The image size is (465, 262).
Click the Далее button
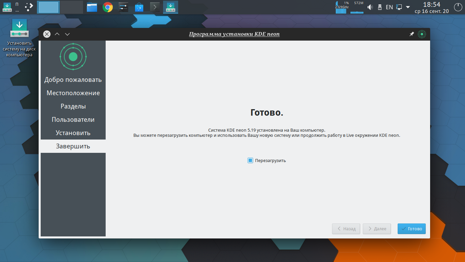tap(377, 229)
